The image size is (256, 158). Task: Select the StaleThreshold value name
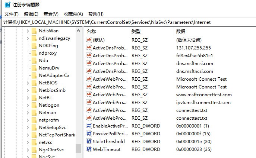pos(109,141)
